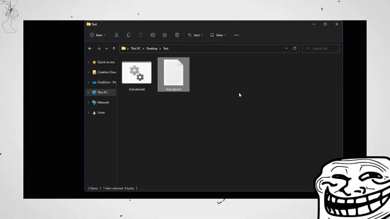
Task: Click This PC in address bar
Action: tap(135, 49)
